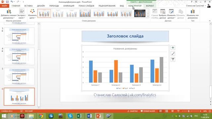This screenshot has width=212, height=119.
Task: Select slide 4 thumbnail
Action: (x=19, y=56)
